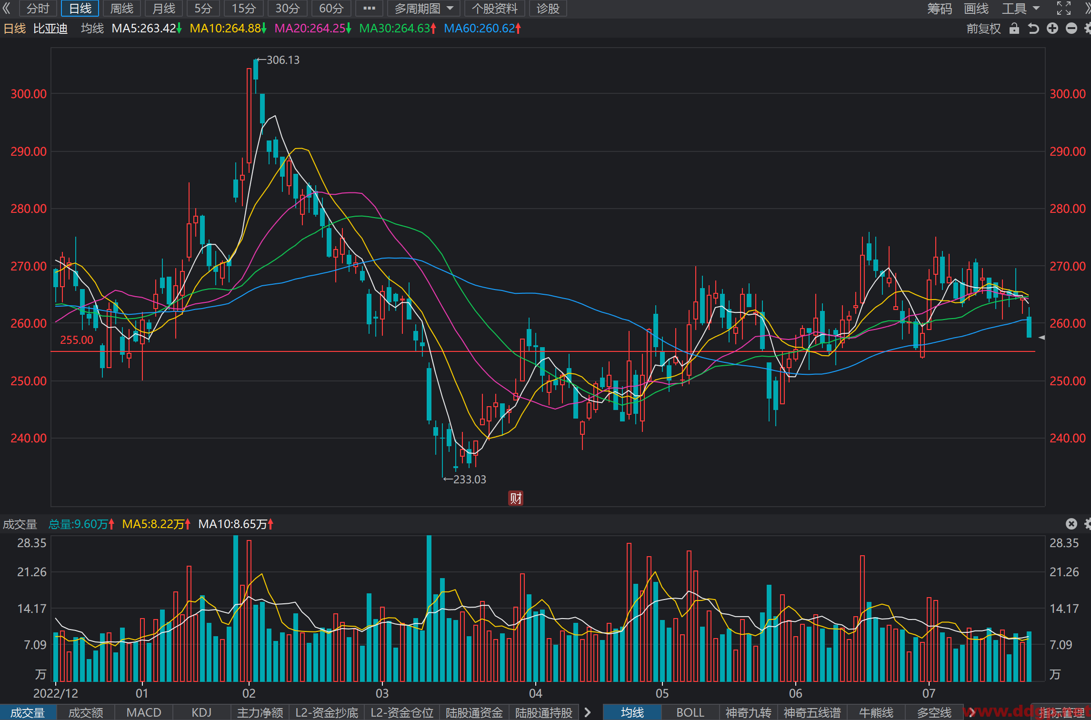Select the 成交量 indicator tab

[x=28, y=712]
